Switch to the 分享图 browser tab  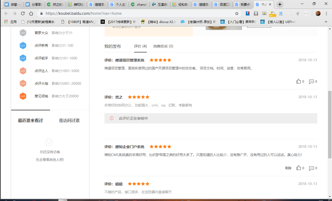34,4
